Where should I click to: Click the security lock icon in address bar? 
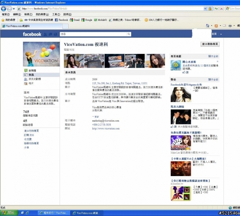[x=210, y=9]
